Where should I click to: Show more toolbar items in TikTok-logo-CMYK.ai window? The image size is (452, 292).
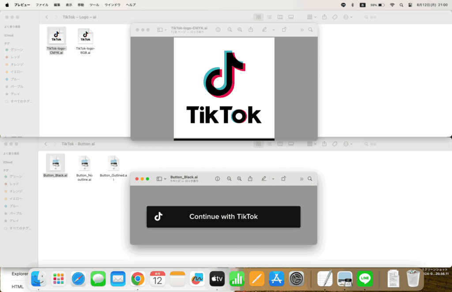click(x=302, y=30)
